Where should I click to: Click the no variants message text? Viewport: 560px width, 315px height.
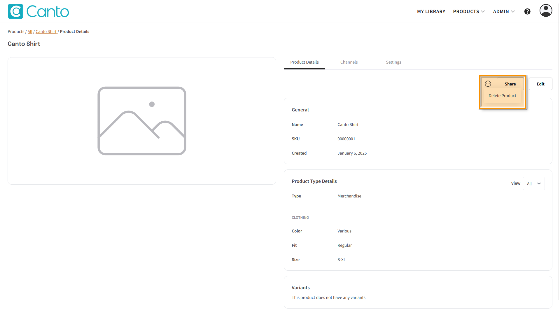click(328, 297)
